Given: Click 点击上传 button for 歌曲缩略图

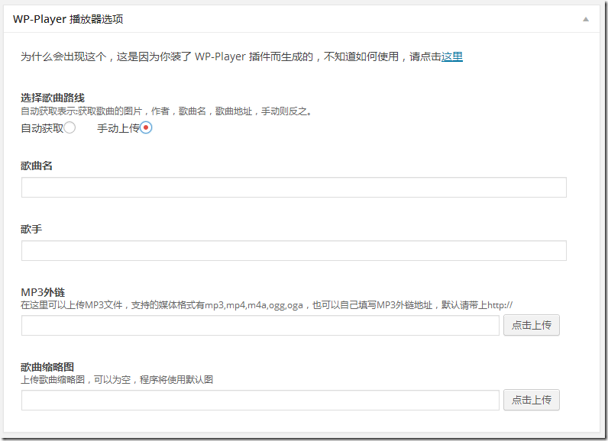Looking at the screenshot, I should click(531, 400).
